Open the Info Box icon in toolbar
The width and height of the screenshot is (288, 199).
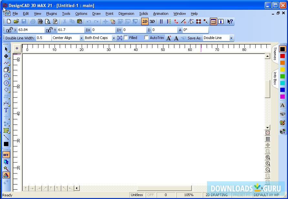click(221, 22)
